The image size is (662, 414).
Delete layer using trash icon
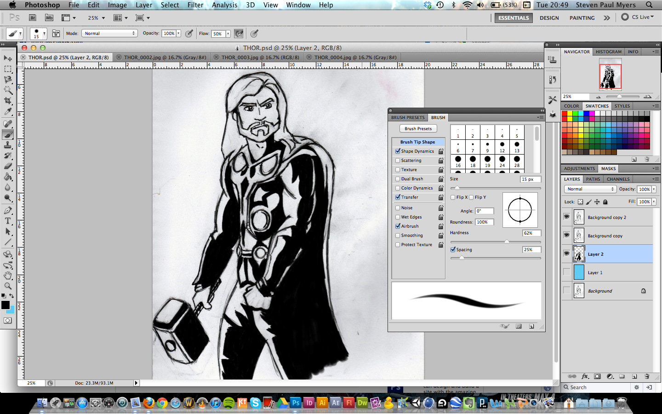click(647, 376)
